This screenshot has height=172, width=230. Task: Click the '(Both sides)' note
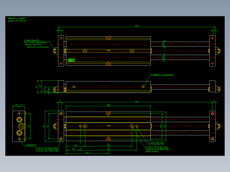pos(152,151)
